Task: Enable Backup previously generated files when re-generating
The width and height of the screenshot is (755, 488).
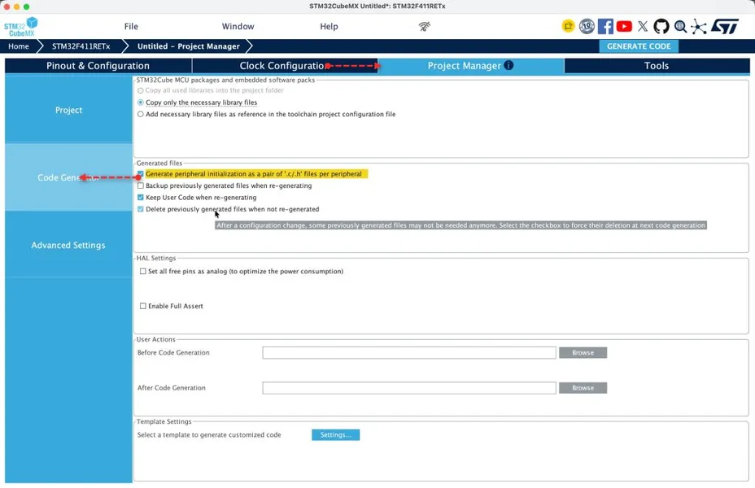Action: (140, 185)
